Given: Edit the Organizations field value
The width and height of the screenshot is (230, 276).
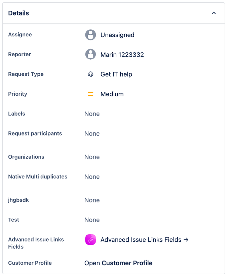Looking at the screenshot, I should 92,157.
